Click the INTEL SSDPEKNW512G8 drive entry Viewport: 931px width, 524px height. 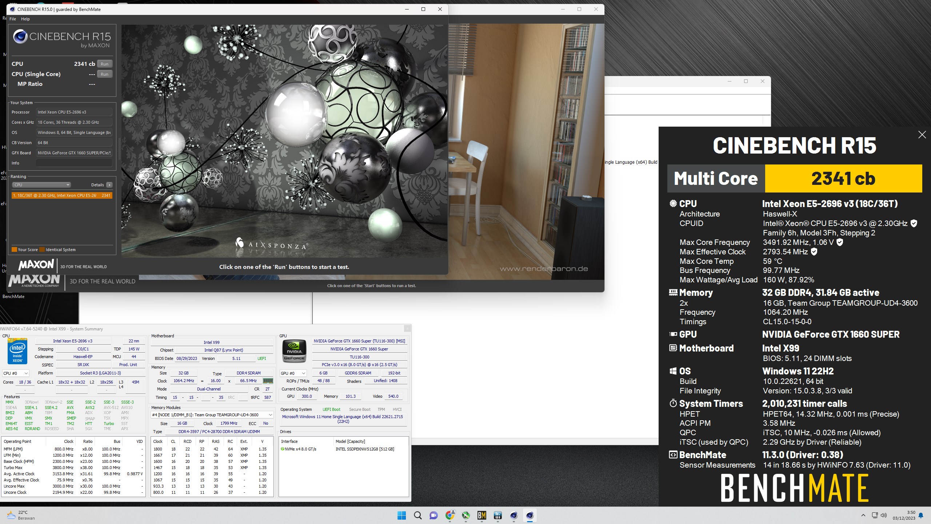coord(365,449)
